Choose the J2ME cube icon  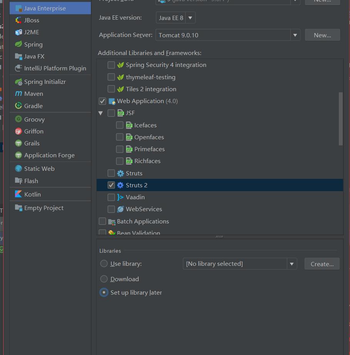coord(18,32)
